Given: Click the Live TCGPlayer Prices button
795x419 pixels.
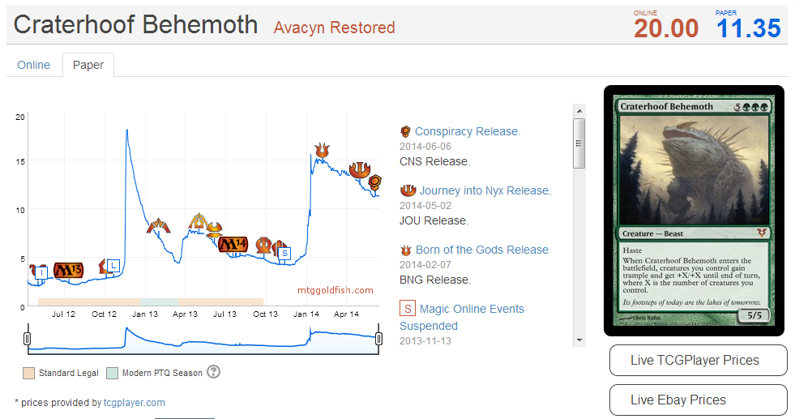Looking at the screenshot, I should (x=698, y=361).
